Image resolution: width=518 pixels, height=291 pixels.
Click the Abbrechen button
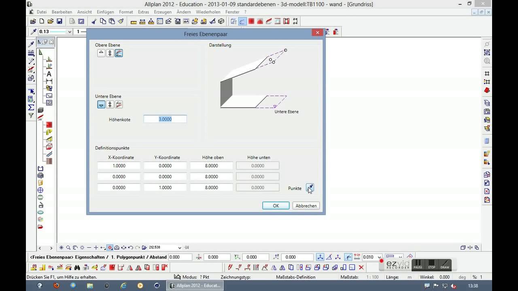[x=306, y=206]
